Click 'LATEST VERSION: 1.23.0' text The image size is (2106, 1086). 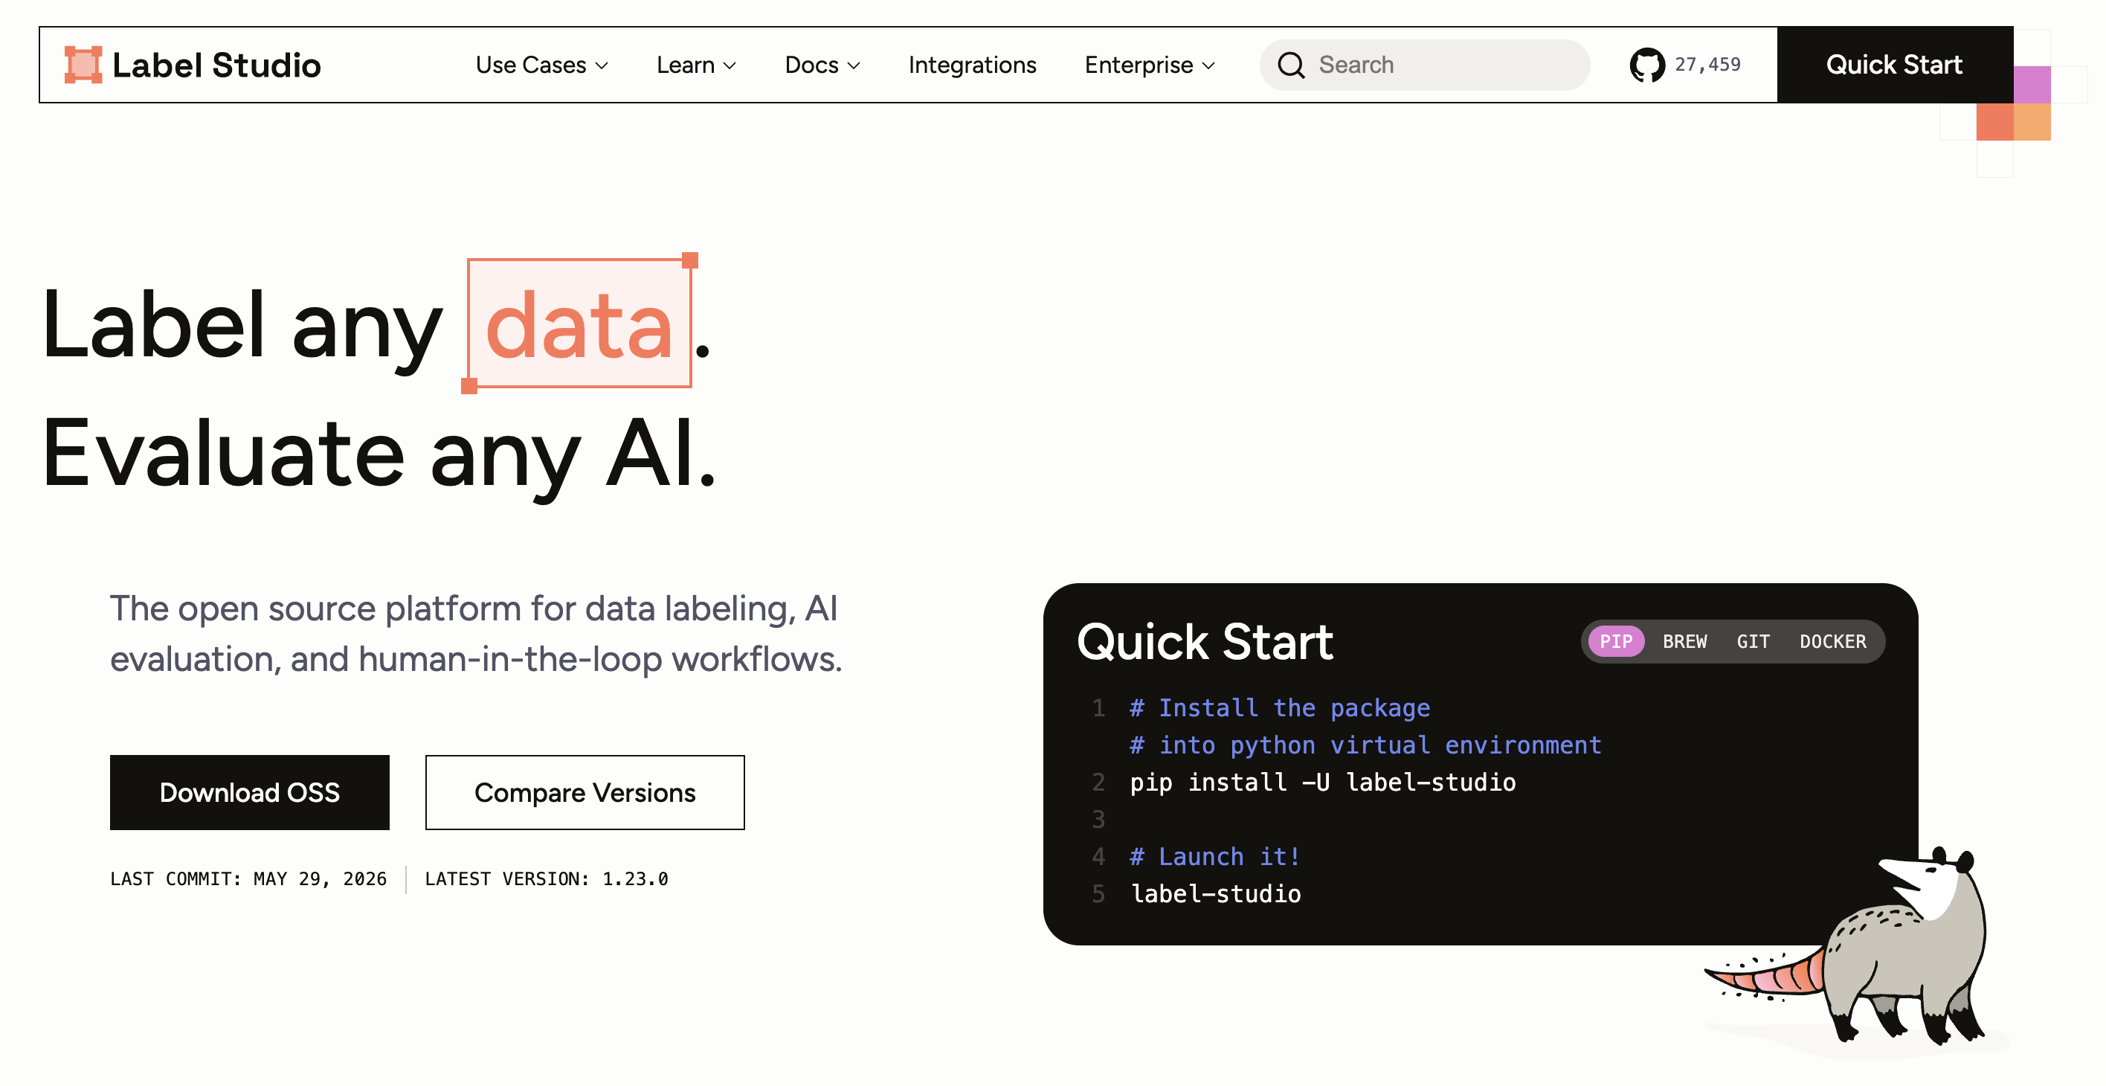pyautogui.click(x=546, y=879)
